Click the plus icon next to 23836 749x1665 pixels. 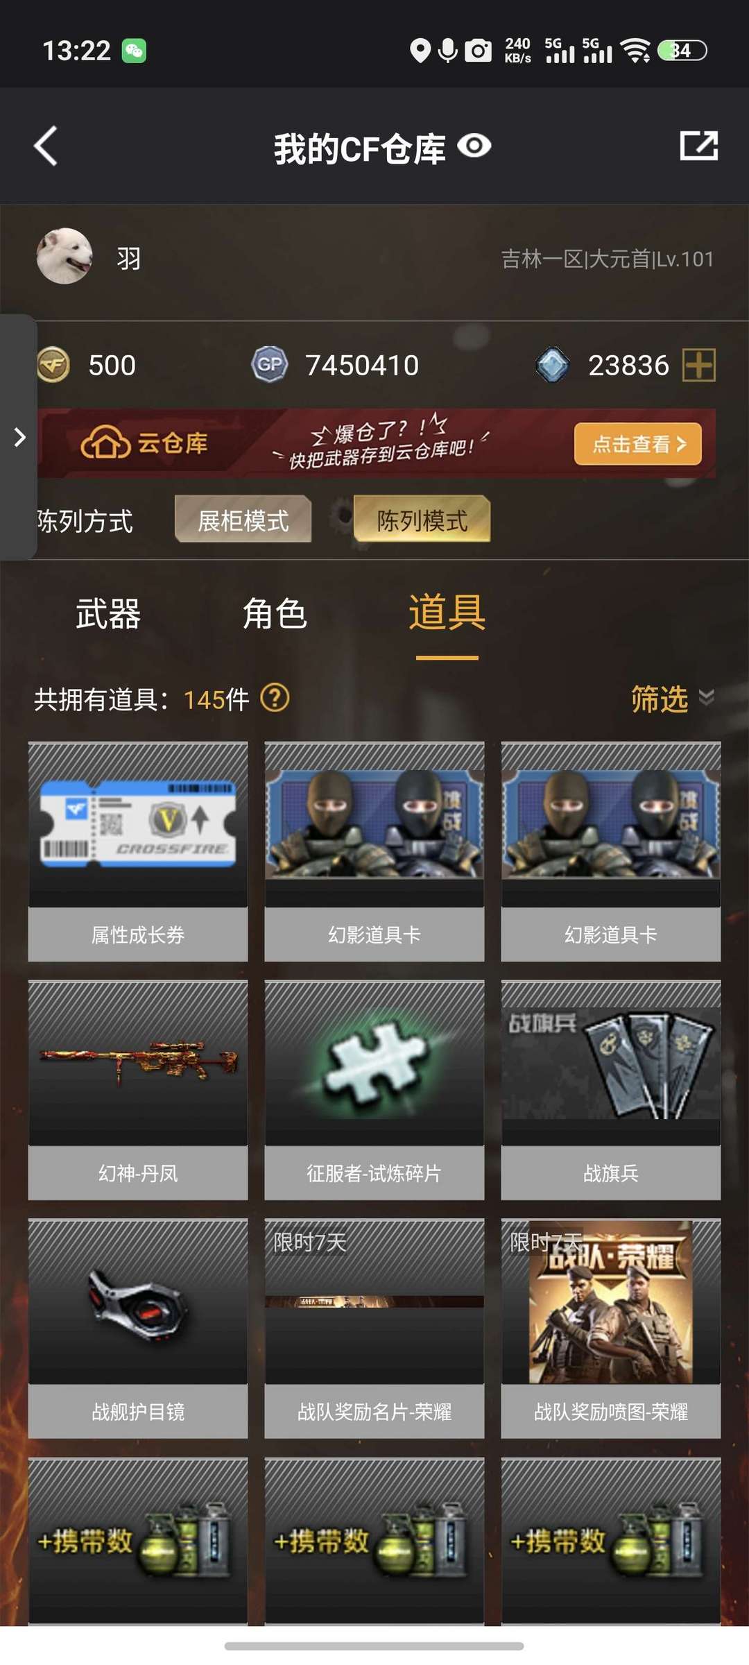(699, 365)
